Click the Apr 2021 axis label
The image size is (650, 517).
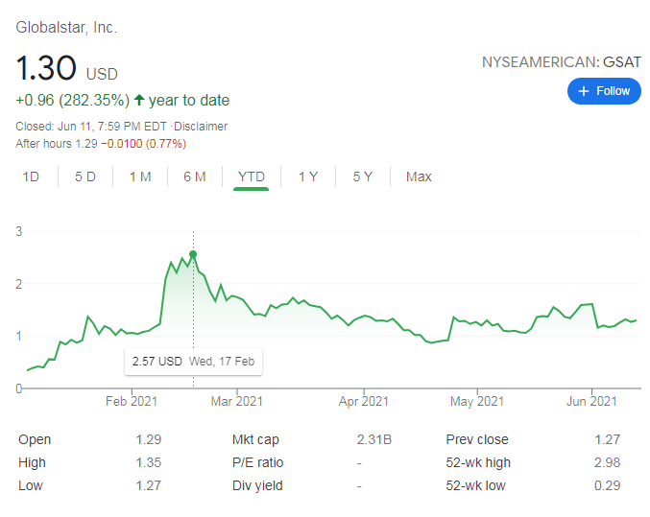coord(364,402)
